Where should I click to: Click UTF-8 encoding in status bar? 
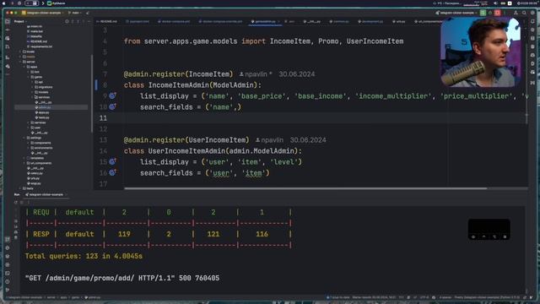coord(424,297)
